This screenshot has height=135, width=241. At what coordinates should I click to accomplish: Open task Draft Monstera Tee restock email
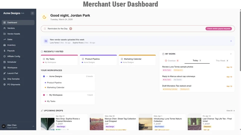177,86
